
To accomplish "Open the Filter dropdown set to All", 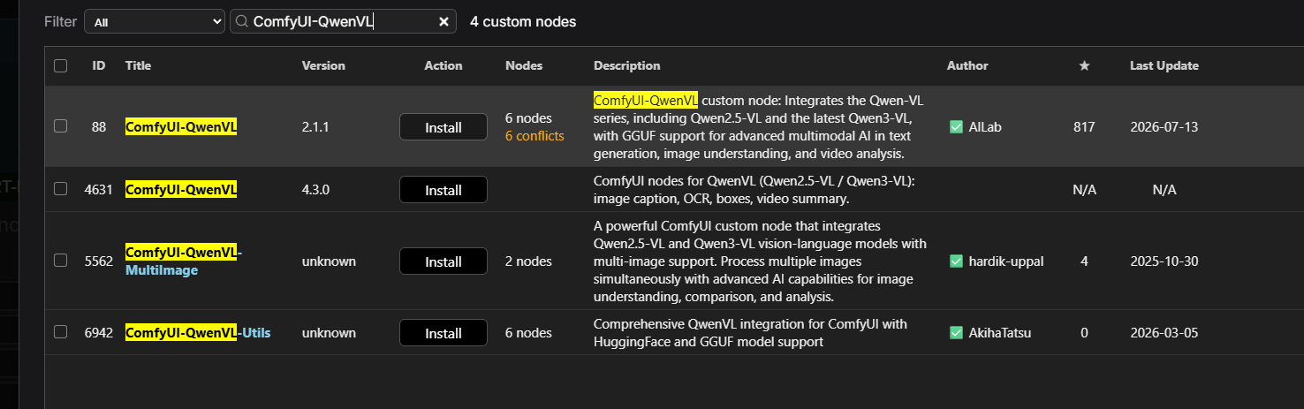I will click(155, 22).
